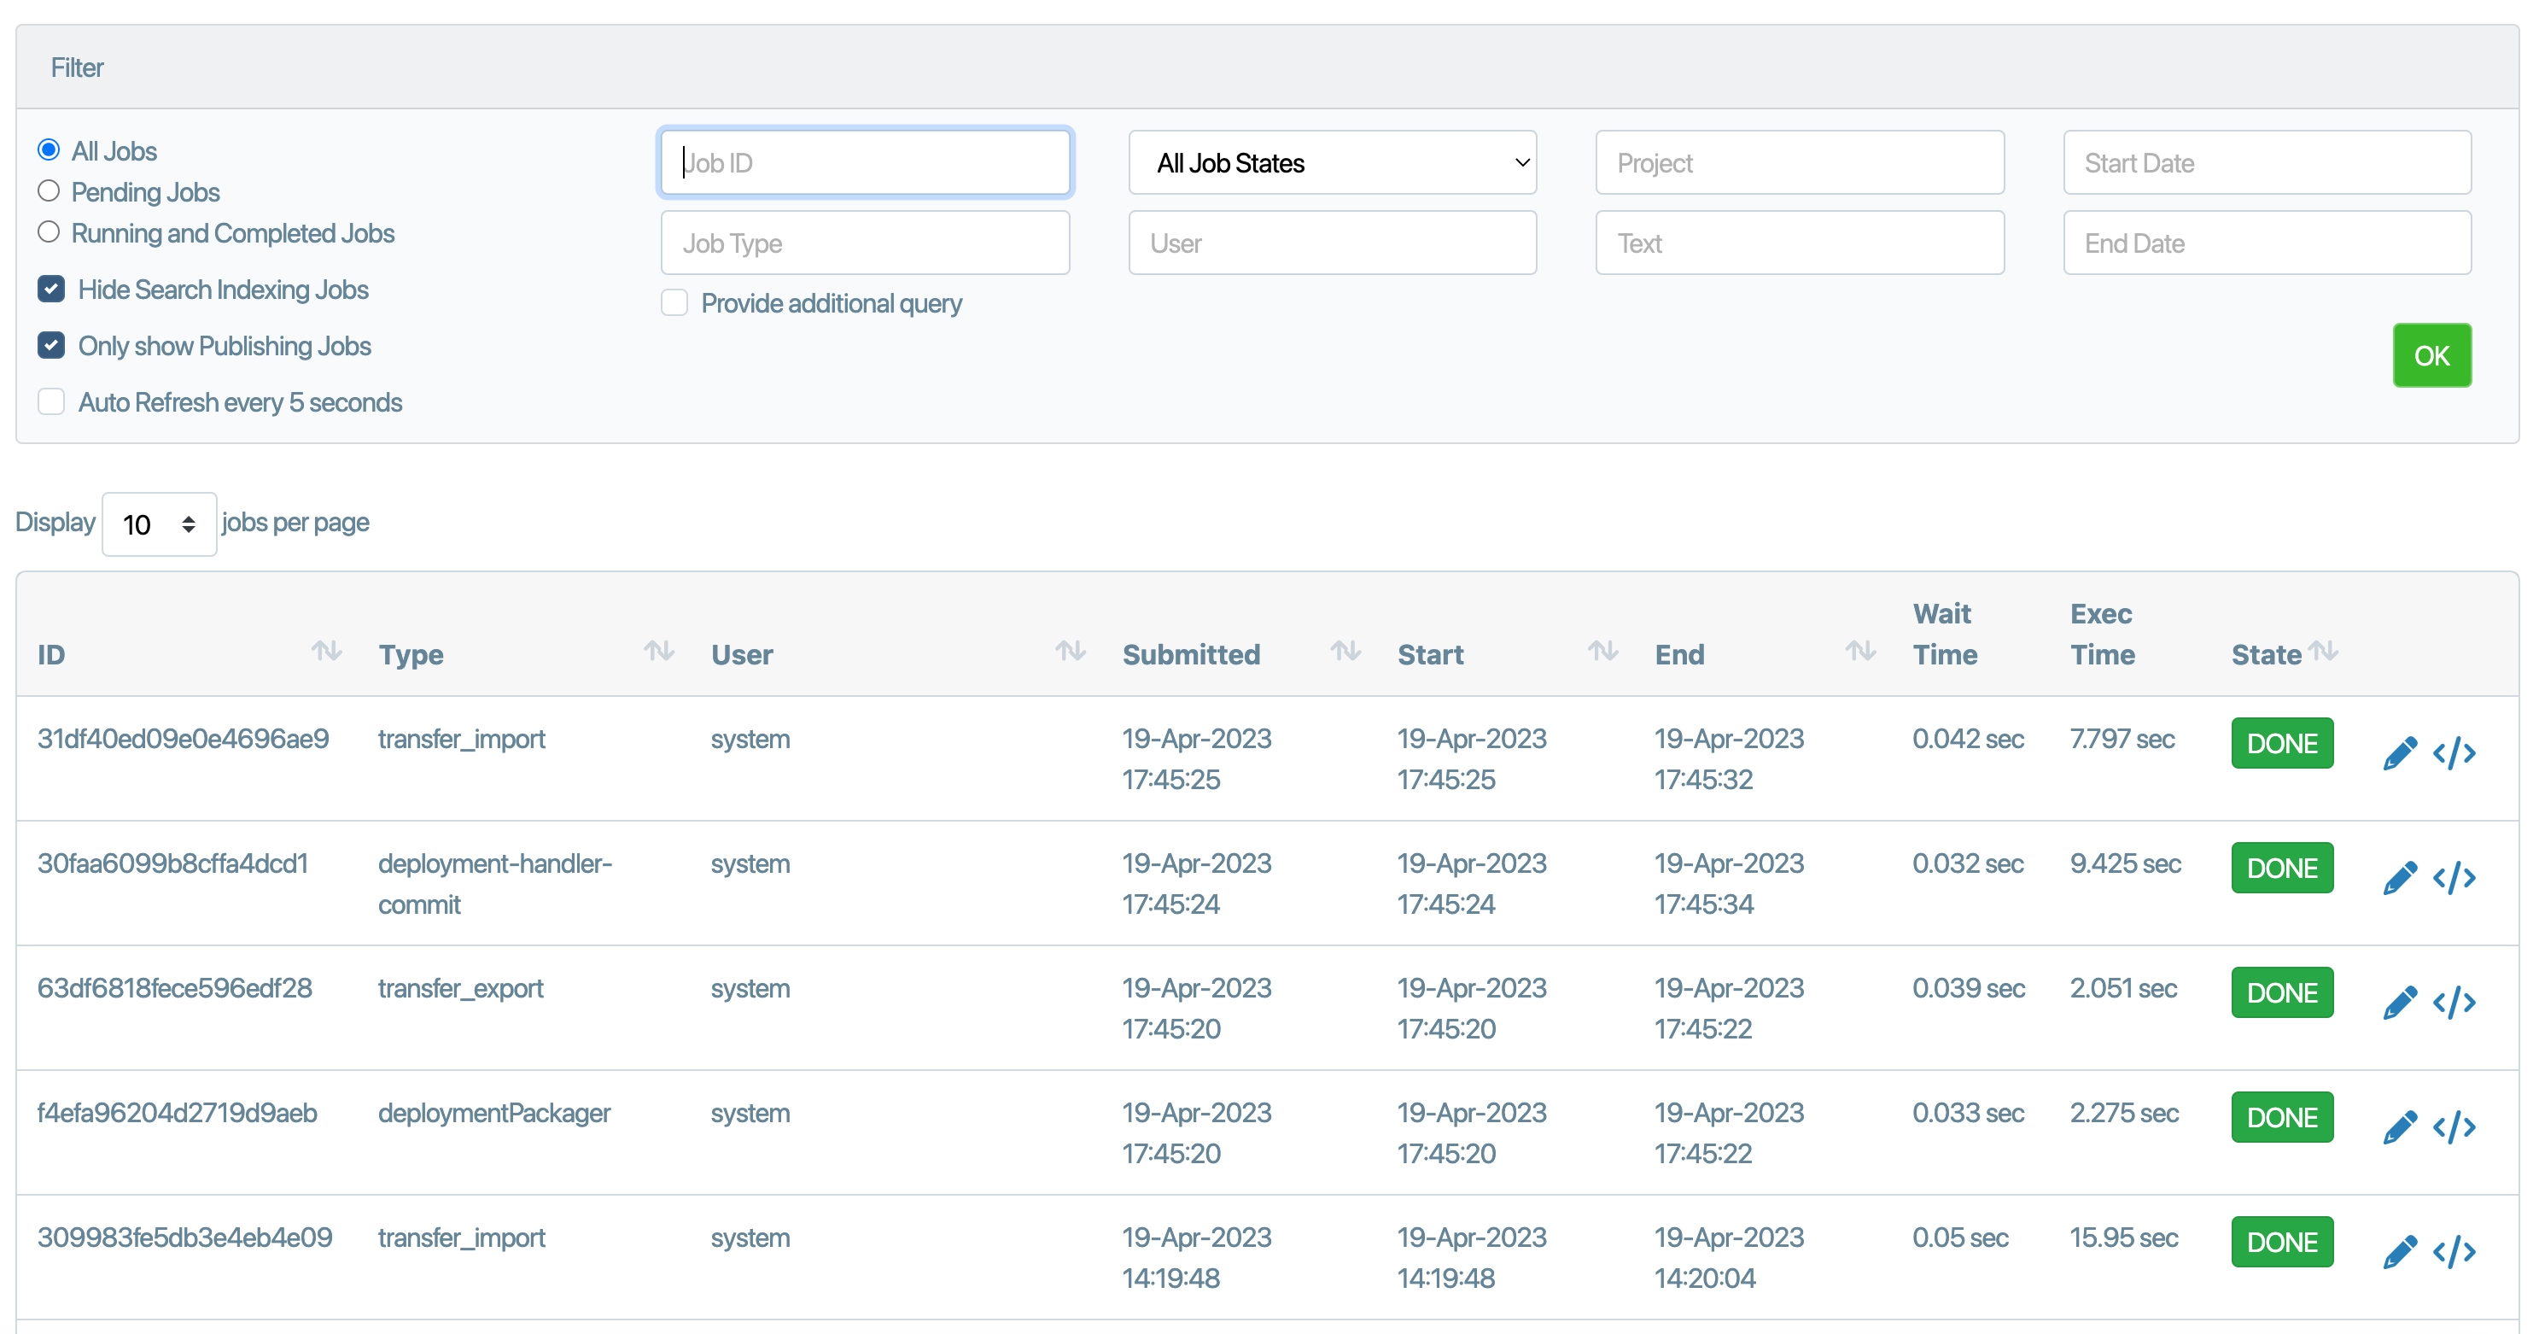Click the edit pencil for the deployment-handler-commit job
The height and width of the screenshot is (1334, 2539).
(2399, 877)
